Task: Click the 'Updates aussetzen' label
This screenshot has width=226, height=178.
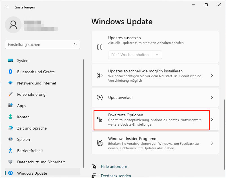Action: pyautogui.click(x=124, y=38)
